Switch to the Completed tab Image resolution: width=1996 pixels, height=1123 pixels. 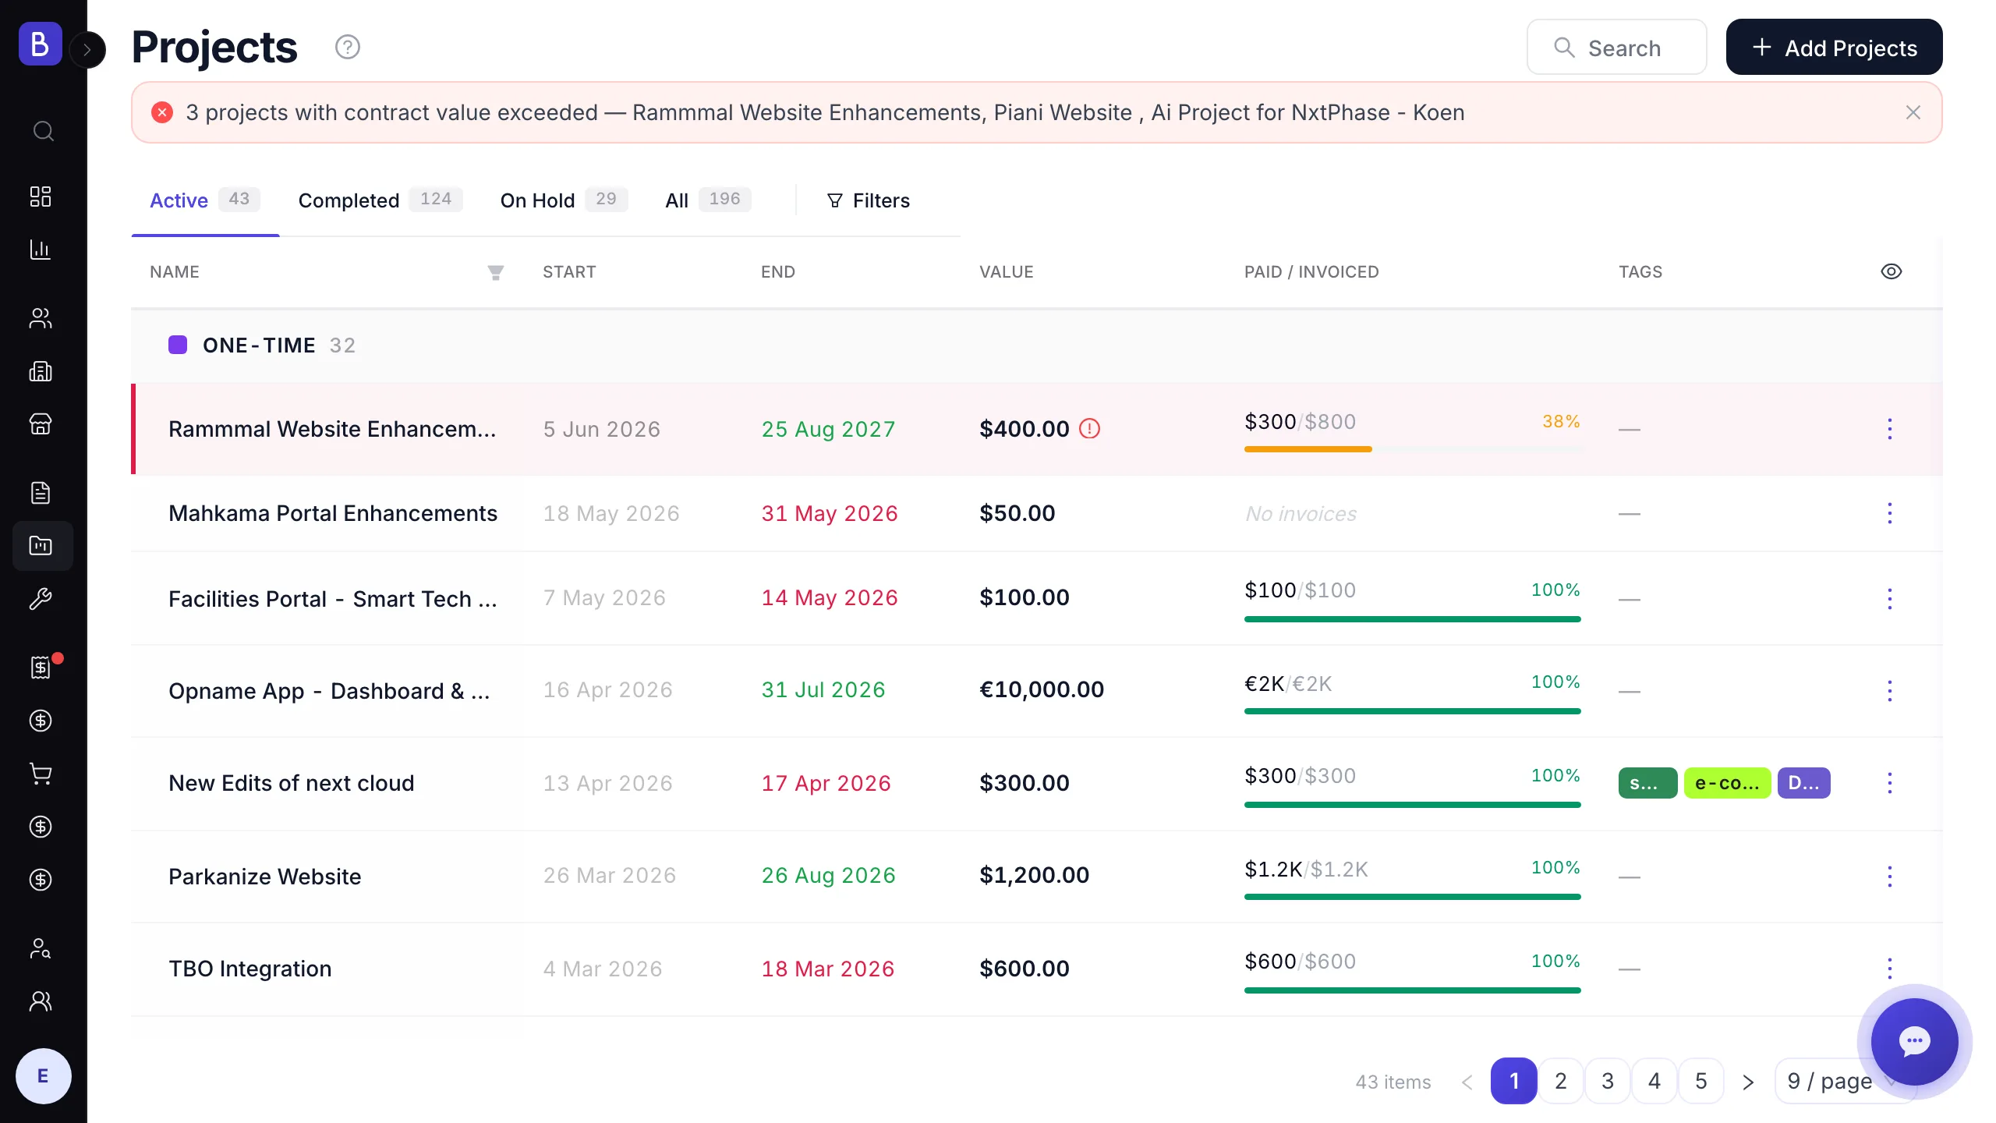[380, 200]
